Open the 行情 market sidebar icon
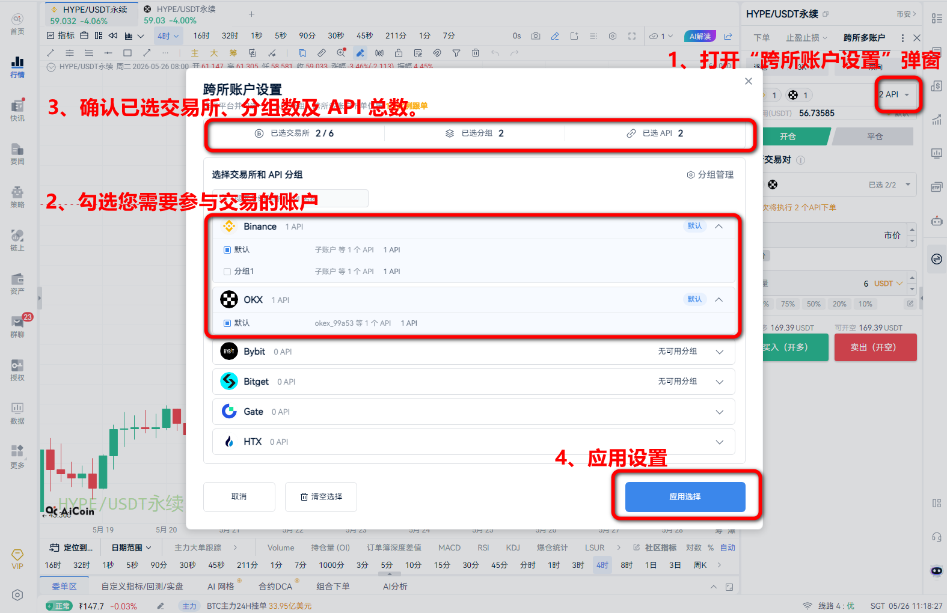The width and height of the screenshot is (947, 613). [17, 67]
